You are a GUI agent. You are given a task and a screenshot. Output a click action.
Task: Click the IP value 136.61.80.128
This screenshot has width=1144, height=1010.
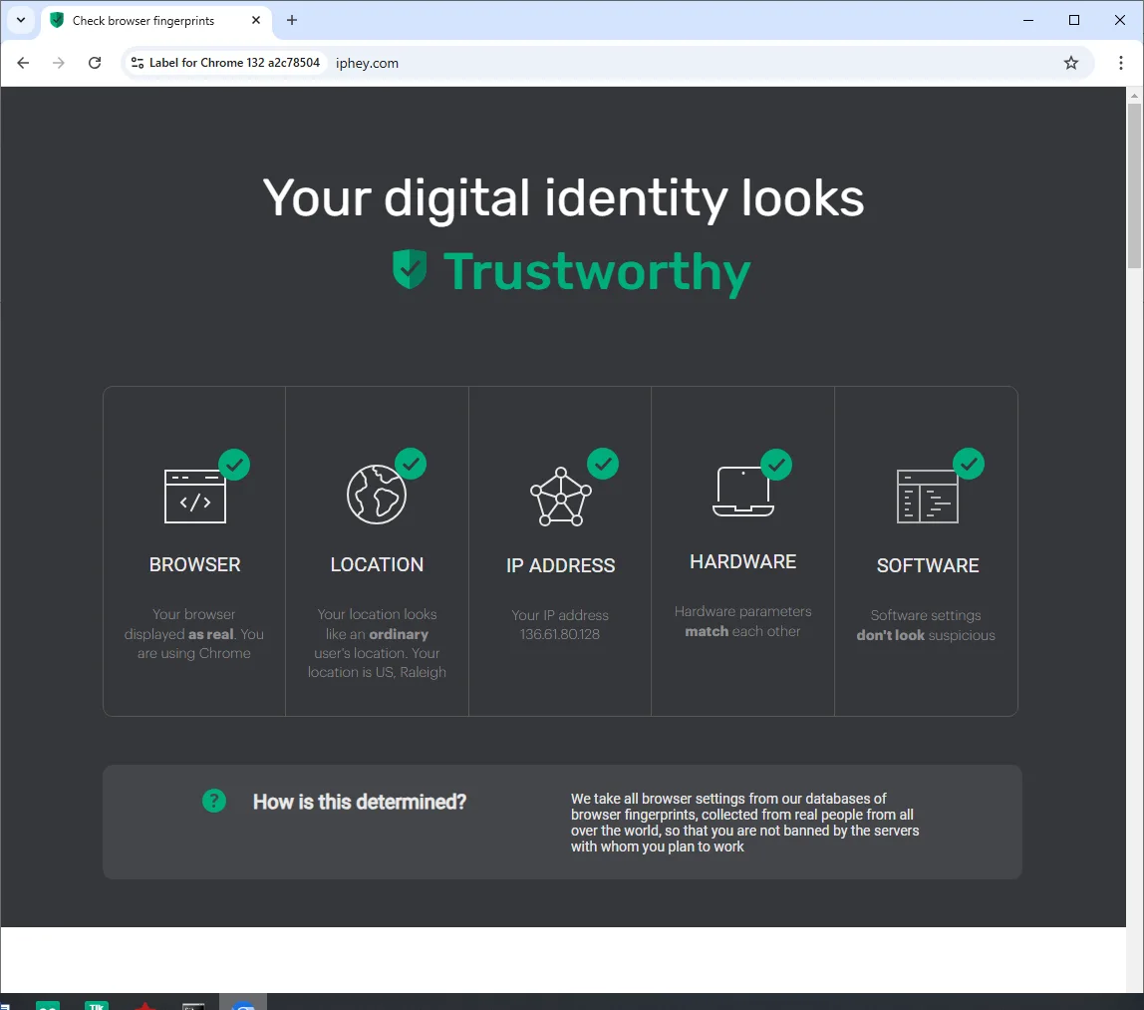click(x=560, y=634)
